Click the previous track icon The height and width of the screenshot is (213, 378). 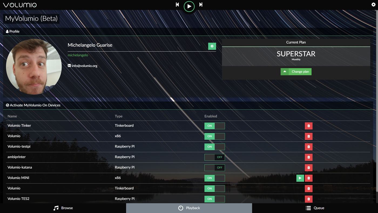pyautogui.click(x=177, y=5)
